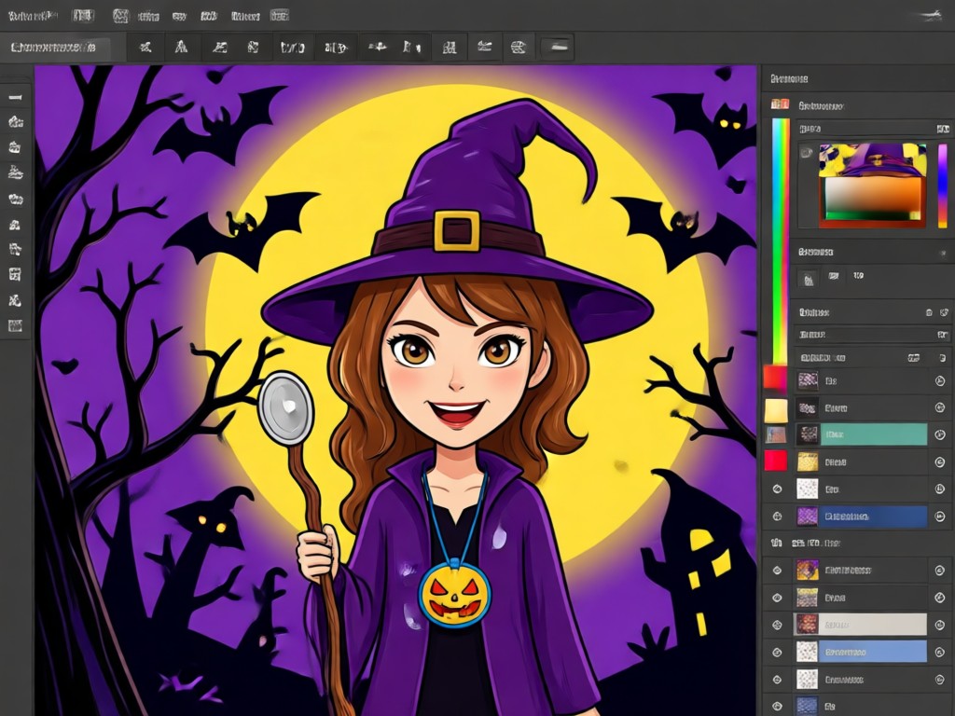Click first icon button in the options bar
Screen dimensions: 955x716
click(145, 47)
